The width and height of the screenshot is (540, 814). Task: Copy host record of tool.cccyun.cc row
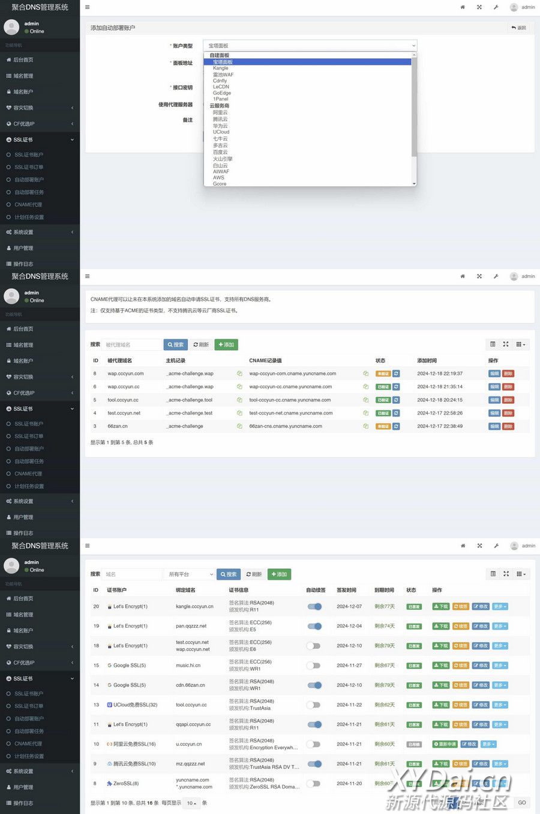point(239,400)
